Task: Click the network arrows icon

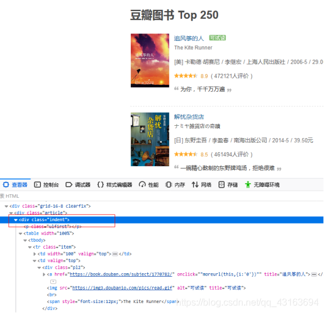Action: pos(195,185)
